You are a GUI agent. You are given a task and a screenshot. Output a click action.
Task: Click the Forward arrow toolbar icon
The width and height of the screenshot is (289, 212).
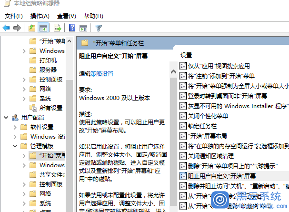pyautogui.click(x=17, y=28)
